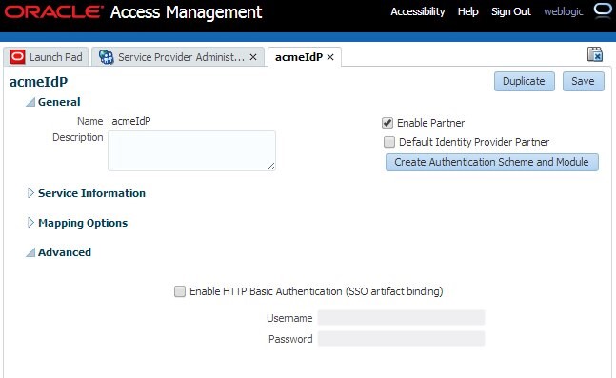616x378 pixels.
Task: Enable HTTP Basic Authentication checkbox
Action: pos(180,291)
